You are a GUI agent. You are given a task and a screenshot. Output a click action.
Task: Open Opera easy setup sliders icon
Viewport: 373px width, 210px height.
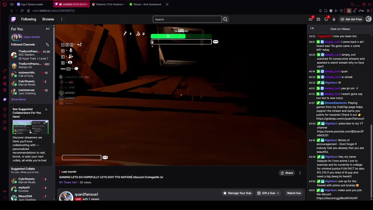pyautogui.click(x=369, y=11)
